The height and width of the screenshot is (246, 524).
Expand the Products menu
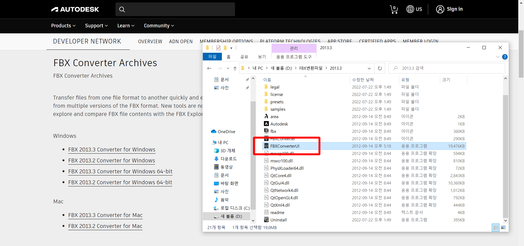(63, 25)
